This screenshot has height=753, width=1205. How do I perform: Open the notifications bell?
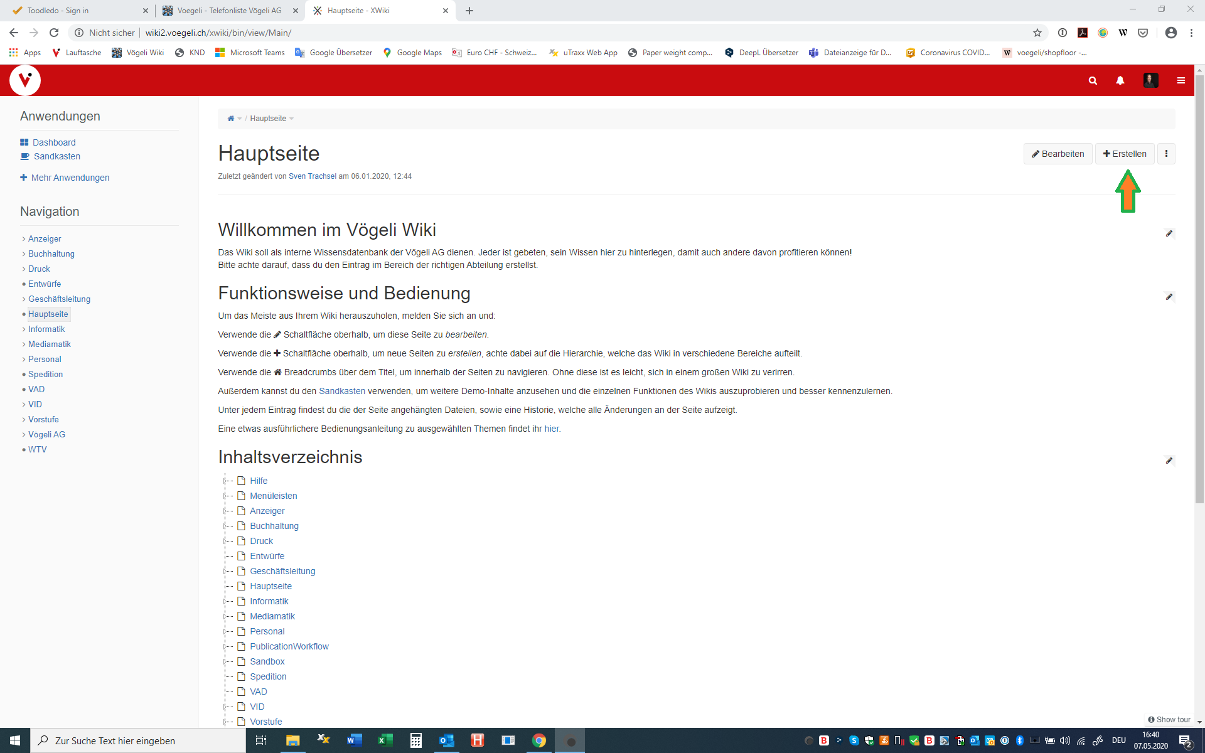(x=1120, y=81)
